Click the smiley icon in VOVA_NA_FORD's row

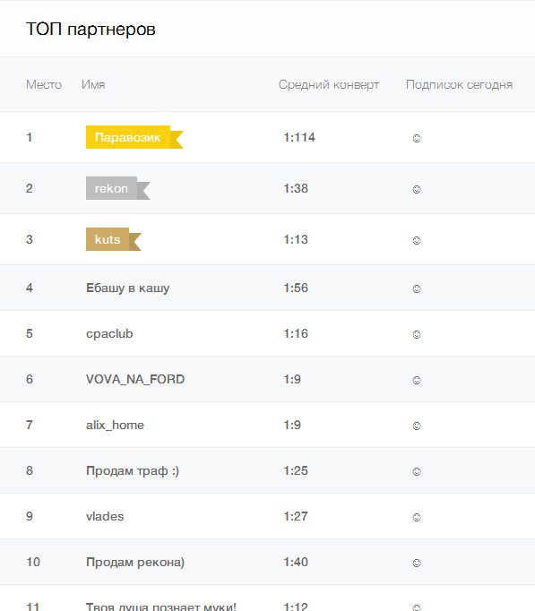[x=417, y=380]
